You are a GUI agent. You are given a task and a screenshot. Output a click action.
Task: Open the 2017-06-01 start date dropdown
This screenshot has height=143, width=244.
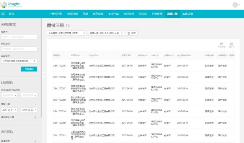tap(9, 110)
